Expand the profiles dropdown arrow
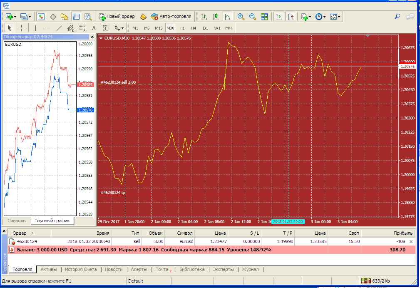420x288 pixels. click(30, 17)
